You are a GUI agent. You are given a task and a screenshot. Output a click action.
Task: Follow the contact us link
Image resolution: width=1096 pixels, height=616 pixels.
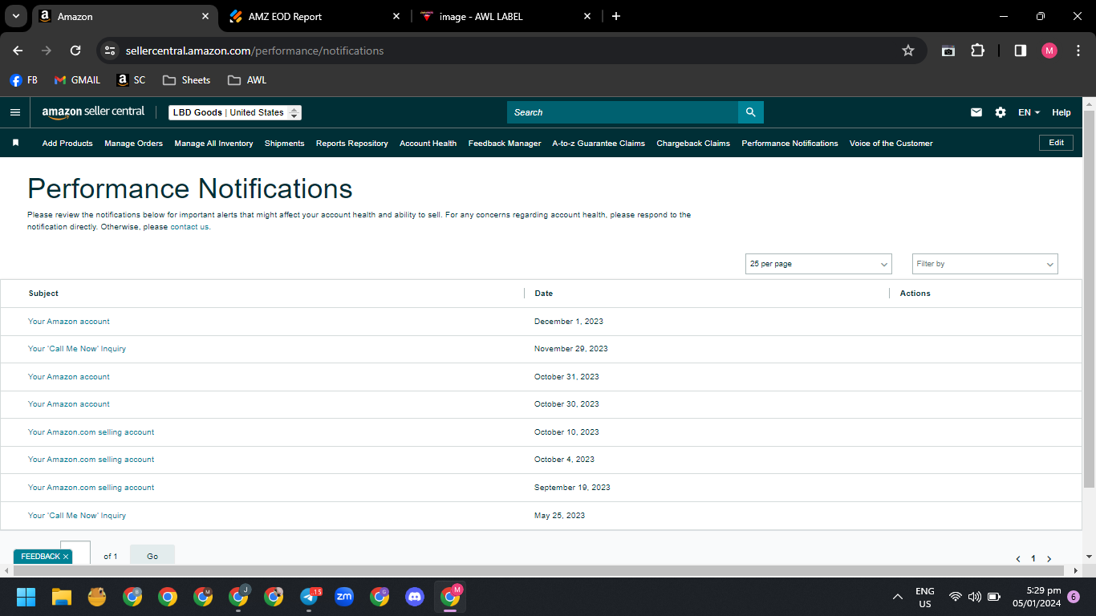click(x=189, y=227)
